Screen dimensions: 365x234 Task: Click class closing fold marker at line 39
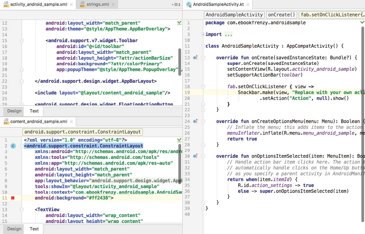(x=203, y=208)
